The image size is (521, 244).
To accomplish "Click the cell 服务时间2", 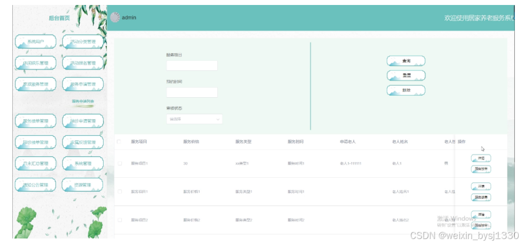I will 296,220.
